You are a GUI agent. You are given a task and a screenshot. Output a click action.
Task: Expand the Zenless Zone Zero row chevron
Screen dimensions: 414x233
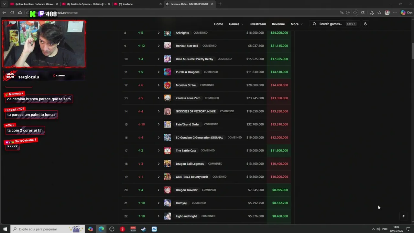point(159,98)
